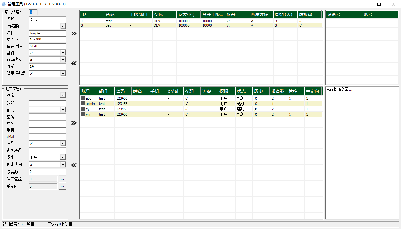
Task: Open the 上级部门 dropdown list
Action: point(63,26)
